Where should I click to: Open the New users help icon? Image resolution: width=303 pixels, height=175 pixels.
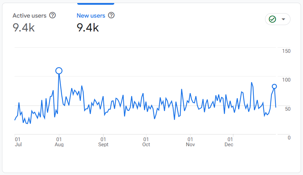point(111,15)
